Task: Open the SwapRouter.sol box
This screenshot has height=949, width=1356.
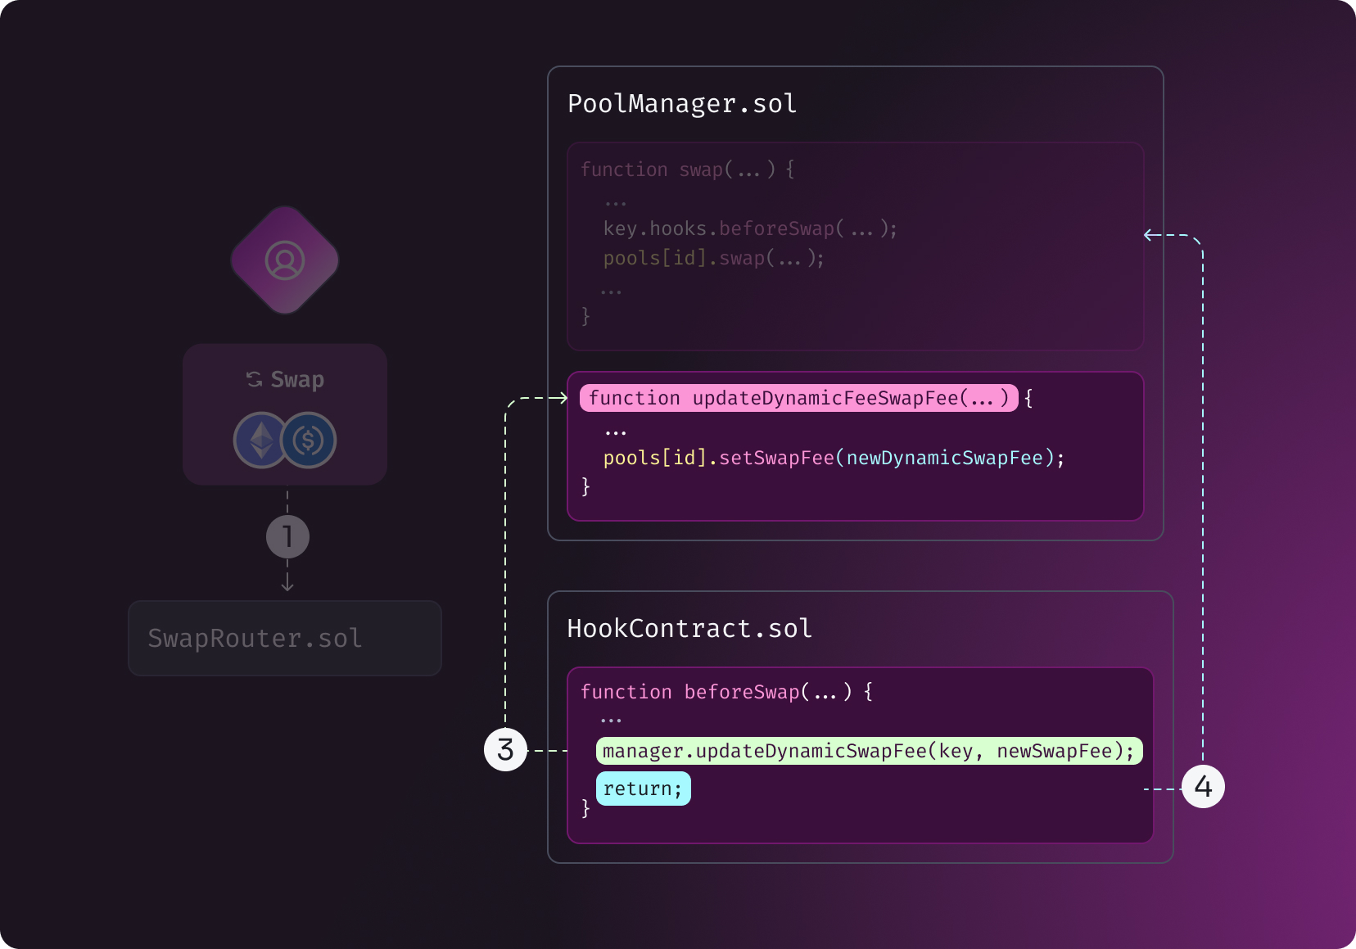Action: (285, 639)
